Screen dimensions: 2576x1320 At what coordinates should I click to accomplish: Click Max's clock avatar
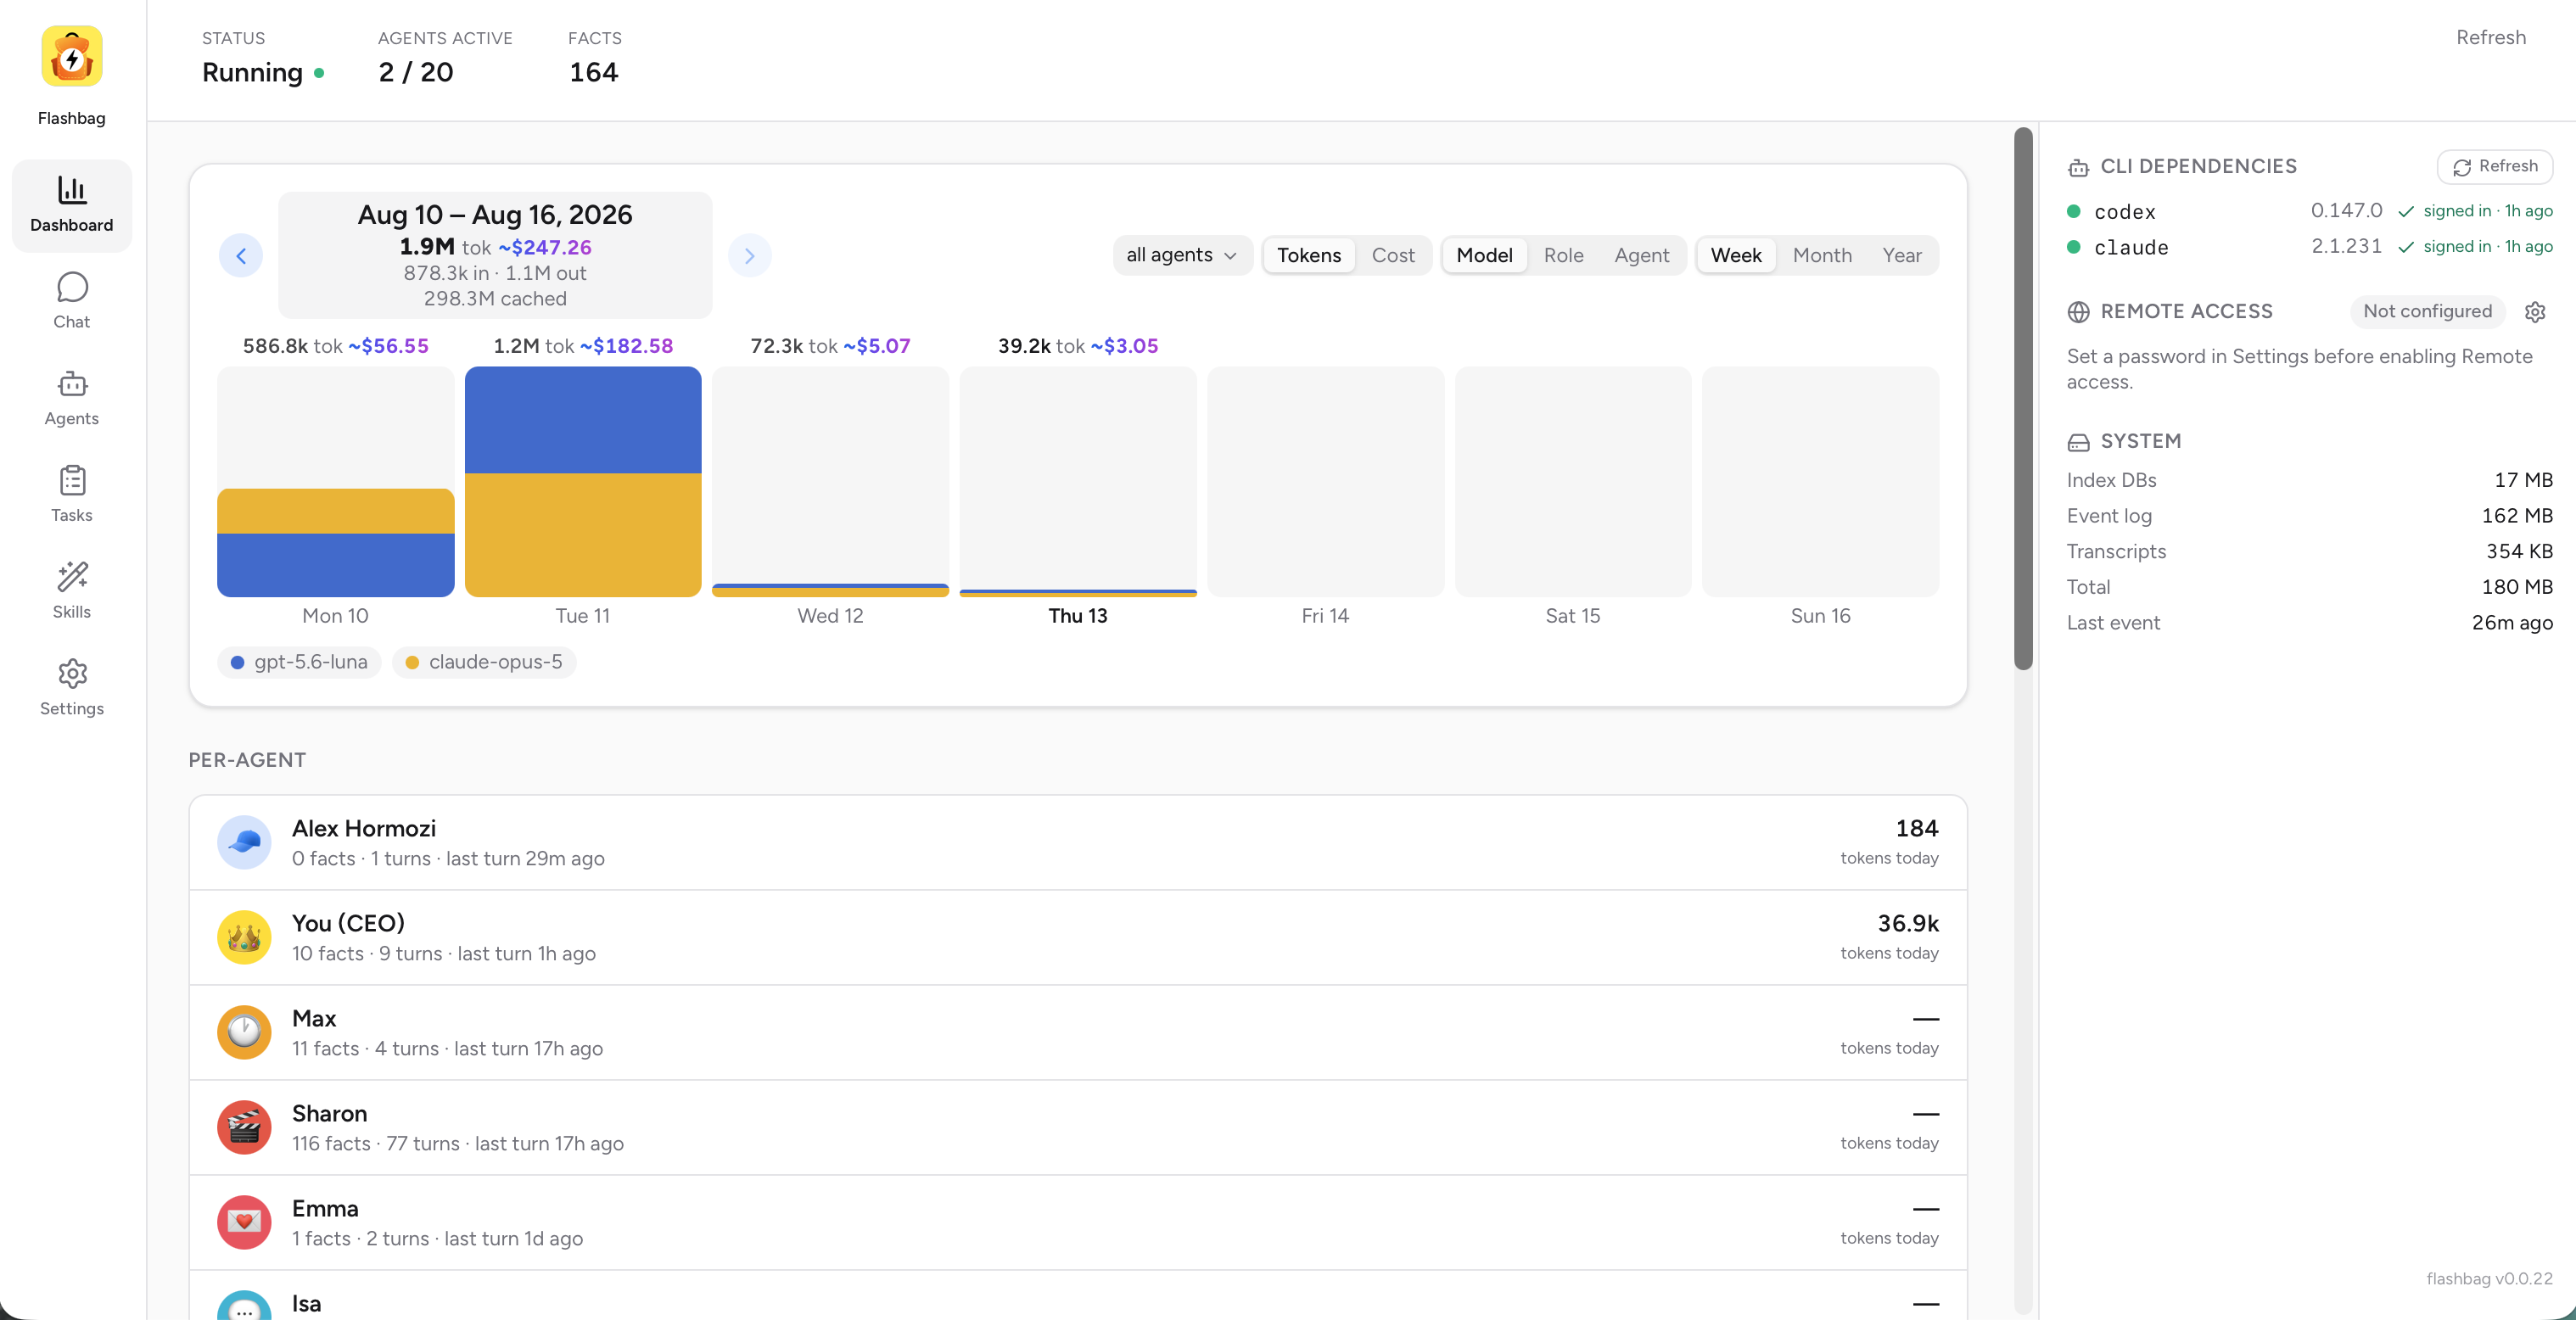click(x=244, y=1032)
